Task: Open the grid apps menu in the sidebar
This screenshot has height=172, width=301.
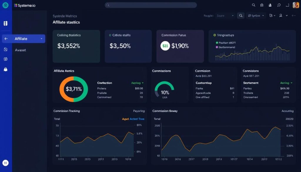Action: click(5, 23)
